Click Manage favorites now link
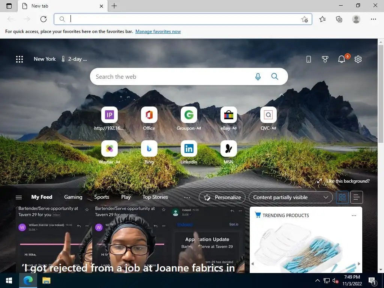This screenshot has width=384, height=288. 158,31
